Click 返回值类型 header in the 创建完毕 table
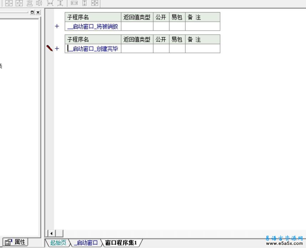Screen dimensions: 306x248 point(137,40)
